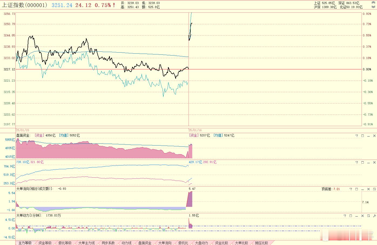Switch to the 资金比较 tab

tap(221, 243)
